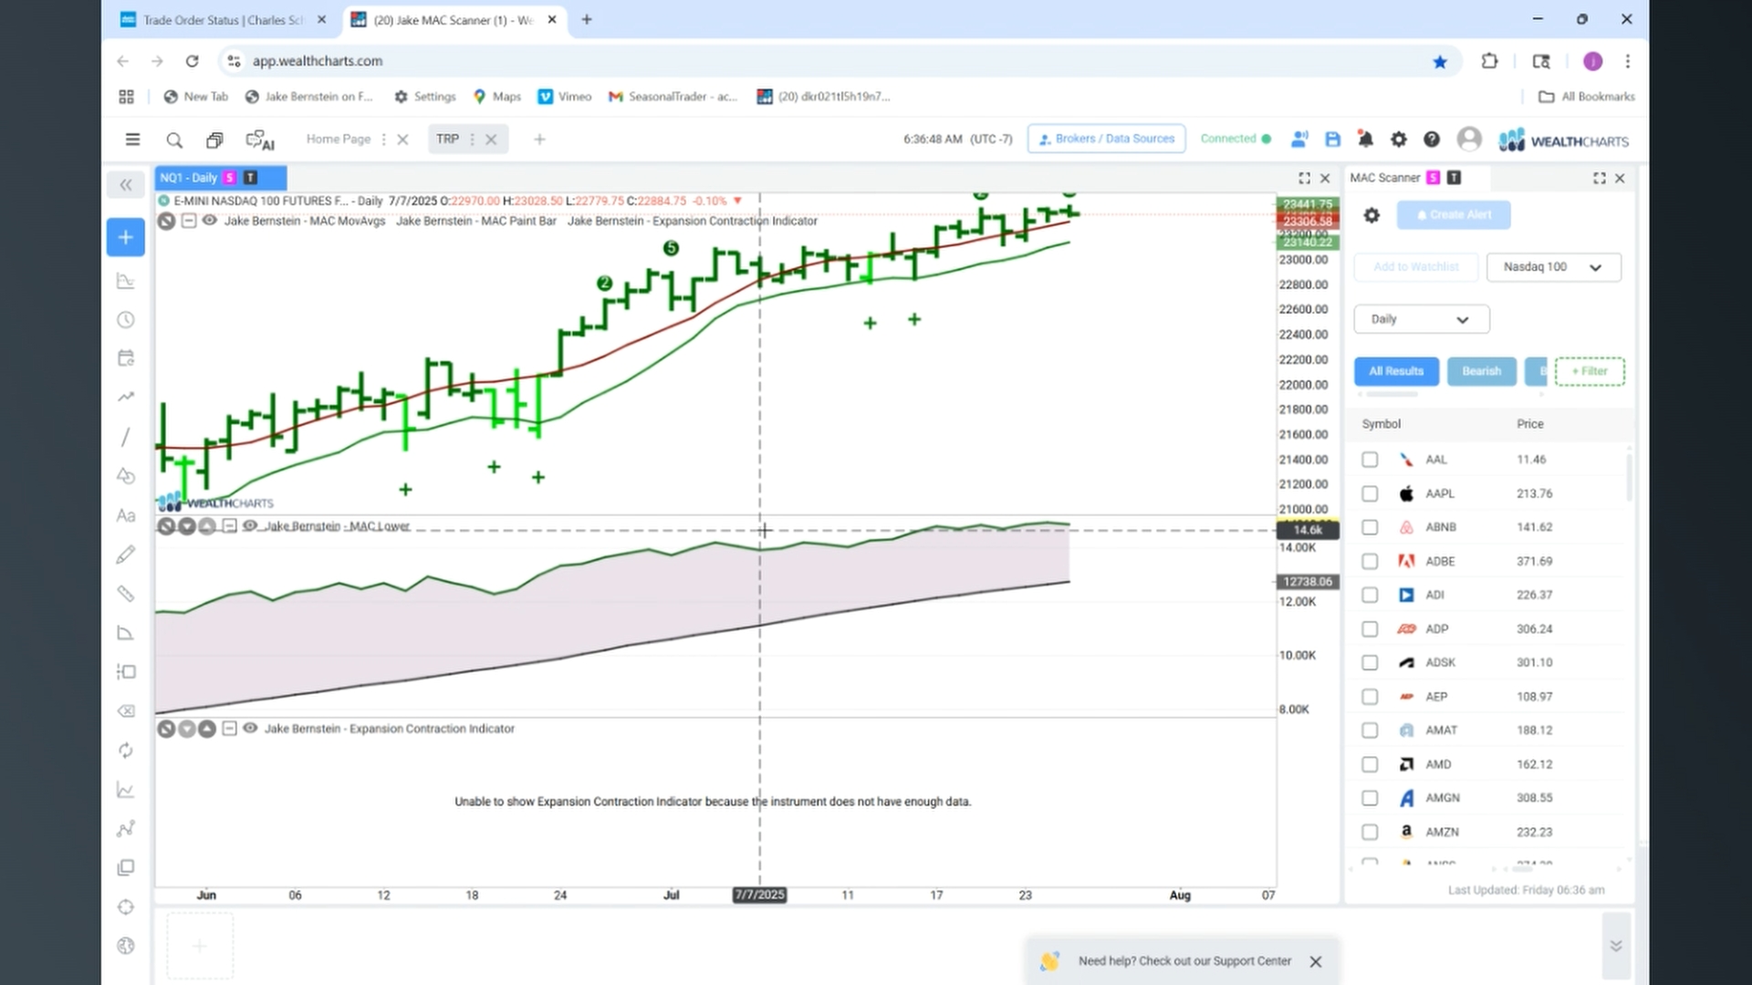Click the layout windows icon
This screenshot has height=985, width=1752.
coord(214,140)
